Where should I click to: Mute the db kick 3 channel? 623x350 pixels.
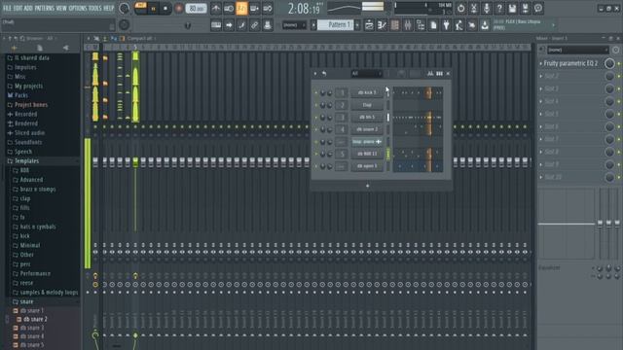tap(316, 93)
